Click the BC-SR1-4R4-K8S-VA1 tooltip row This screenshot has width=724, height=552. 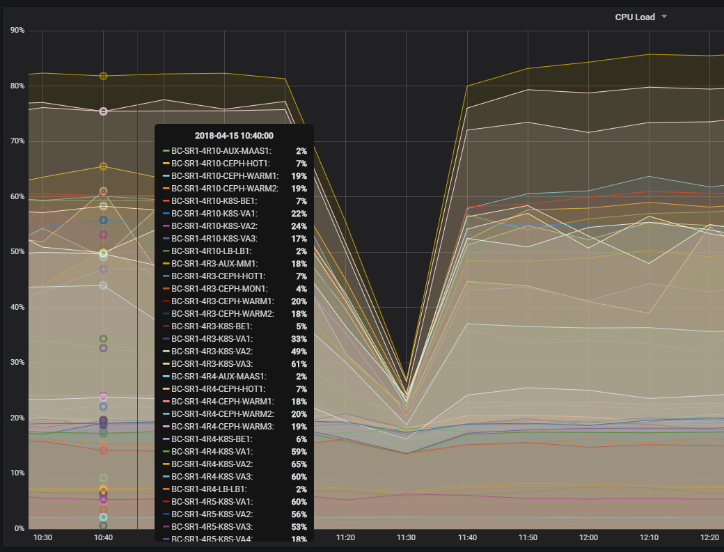point(235,451)
